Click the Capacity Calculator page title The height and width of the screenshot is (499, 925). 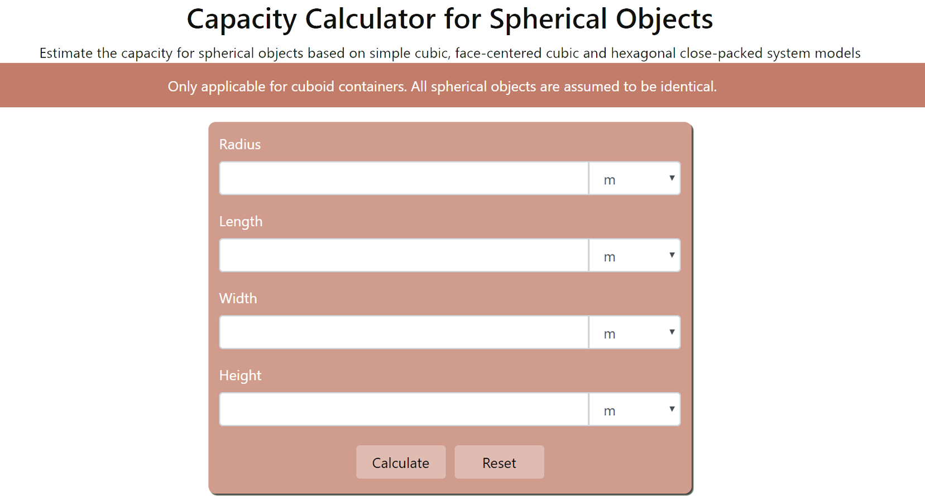coord(450,18)
